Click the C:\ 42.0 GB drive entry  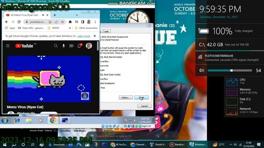coord(230,45)
